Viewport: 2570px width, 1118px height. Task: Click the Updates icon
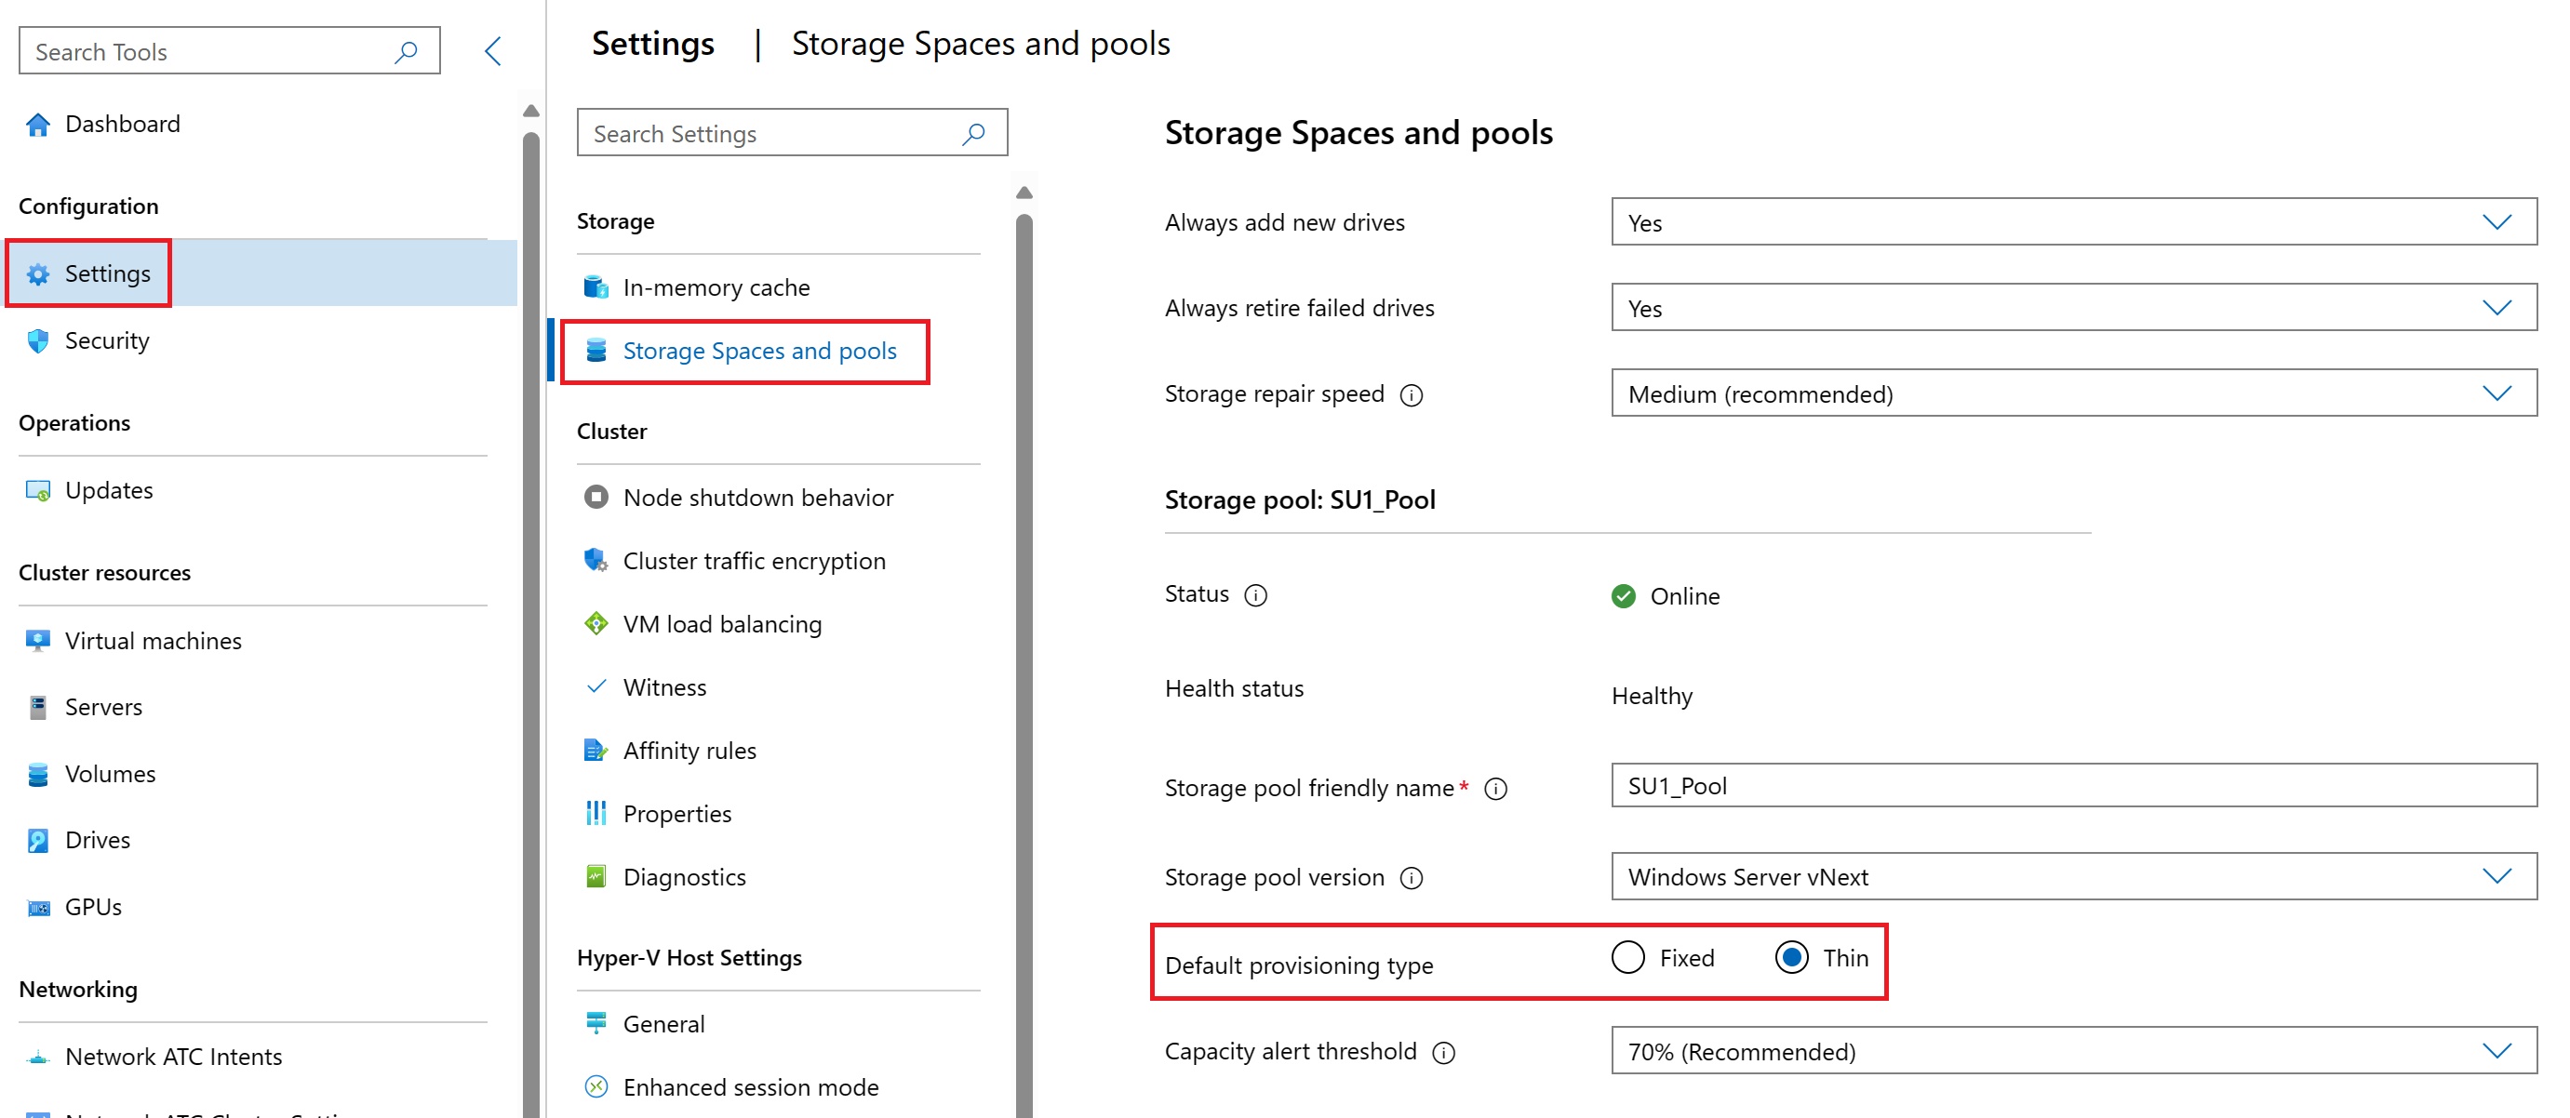(x=38, y=491)
